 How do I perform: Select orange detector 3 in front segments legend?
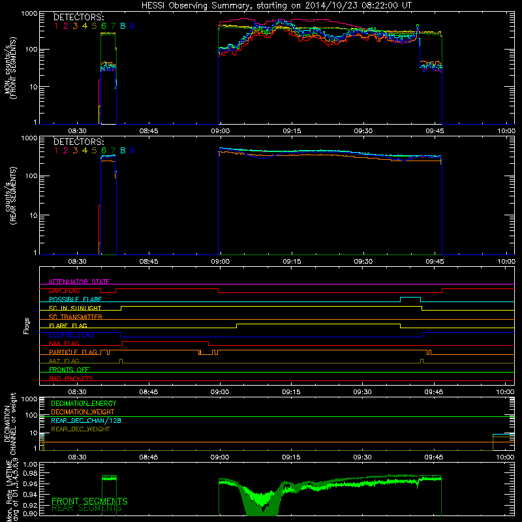point(75,26)
